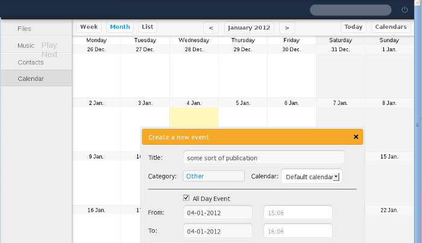Uncheck the All Day Event checkbox
Screen dimensions: 422x243
187,198
